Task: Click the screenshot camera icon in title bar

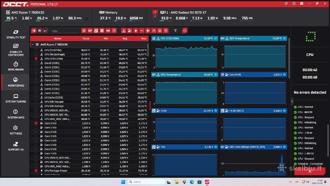Action: coord(302,4)
